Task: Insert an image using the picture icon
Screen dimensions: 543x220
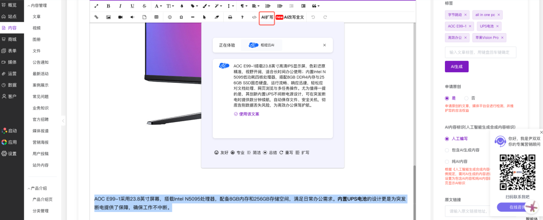Action: pos(108,17)
